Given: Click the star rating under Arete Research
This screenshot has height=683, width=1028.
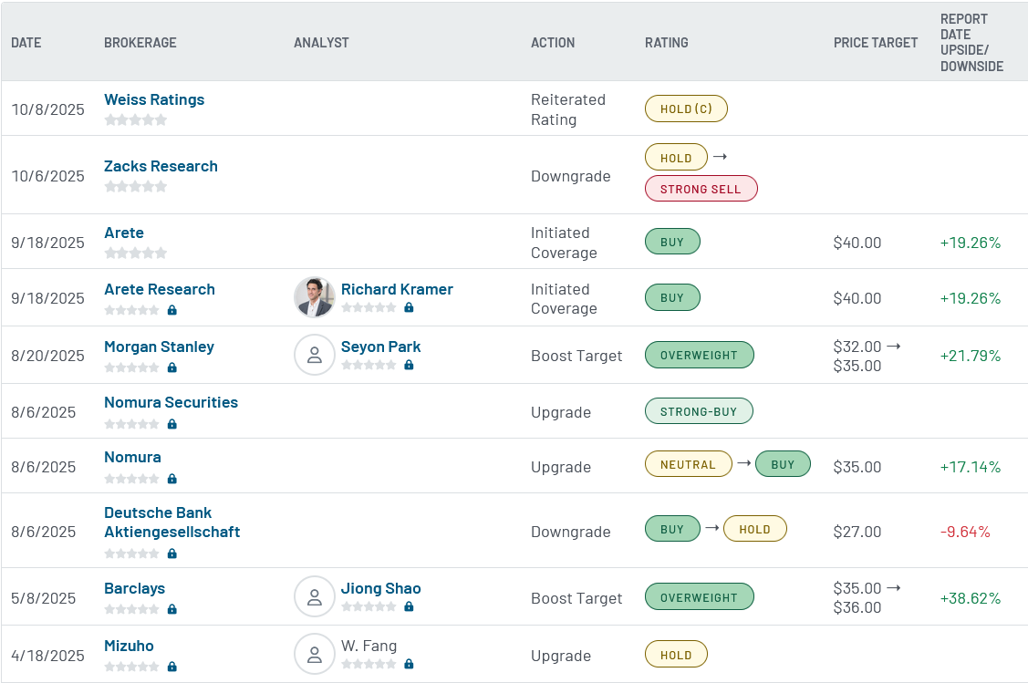Looking at the screenshot, I should click(x=131, y=310).
